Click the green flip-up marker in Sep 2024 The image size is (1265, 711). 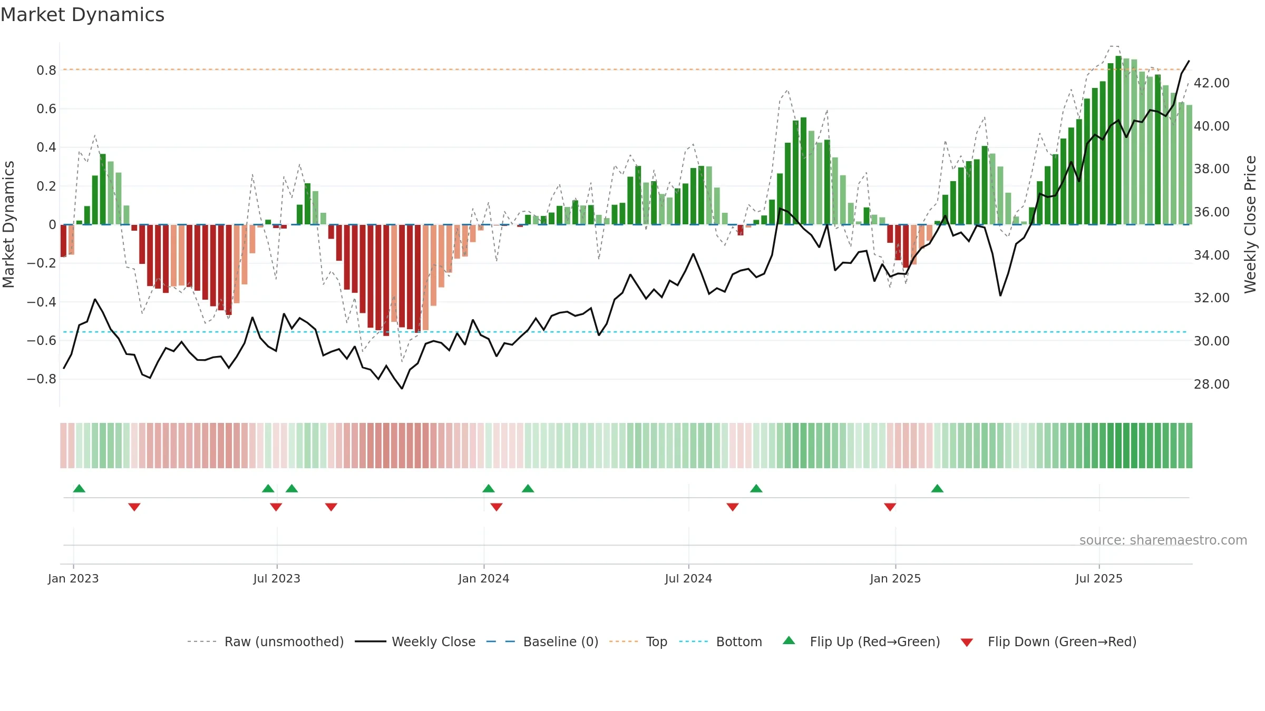[756, 488]
